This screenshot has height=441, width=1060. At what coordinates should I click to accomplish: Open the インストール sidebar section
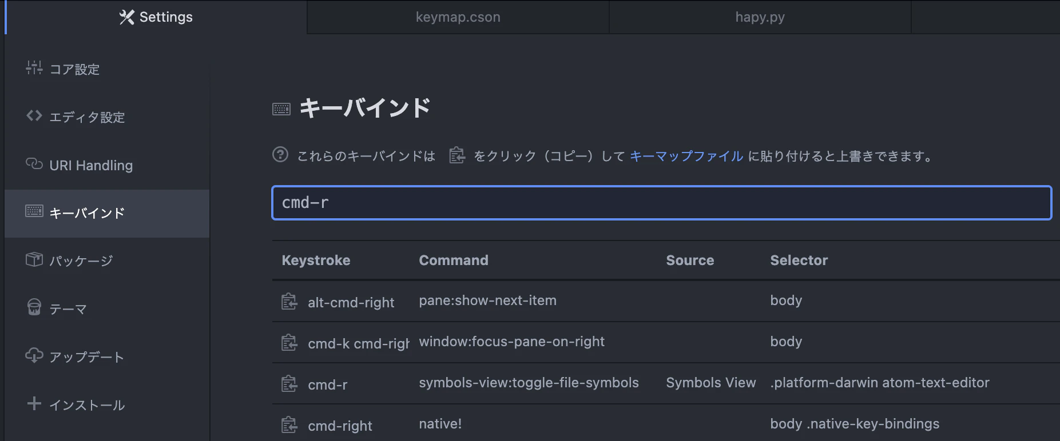107,404
